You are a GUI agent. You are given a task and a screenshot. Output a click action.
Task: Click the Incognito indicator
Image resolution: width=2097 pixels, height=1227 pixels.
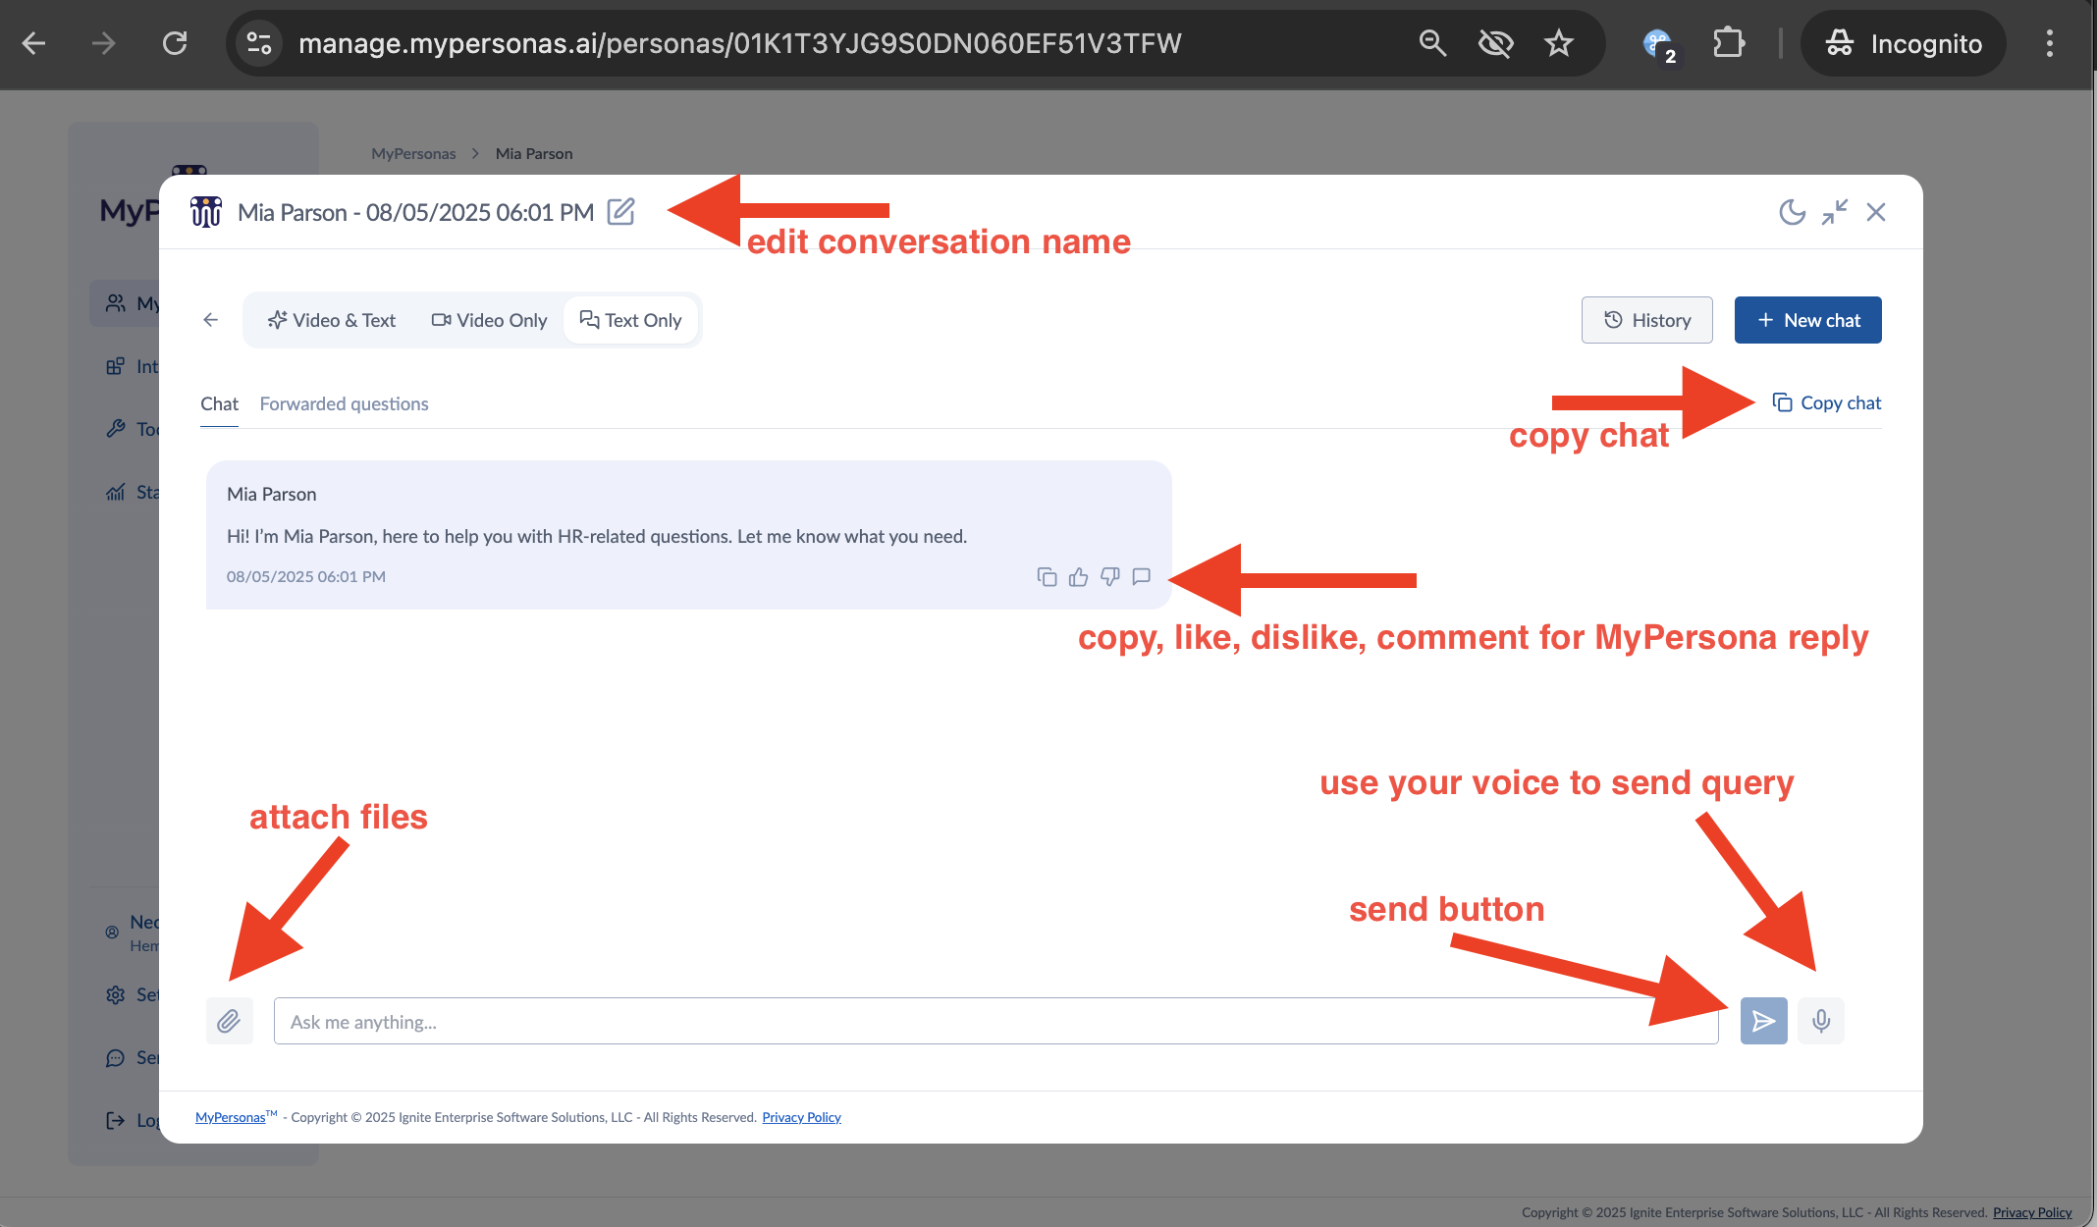(x=1903, y=43)
